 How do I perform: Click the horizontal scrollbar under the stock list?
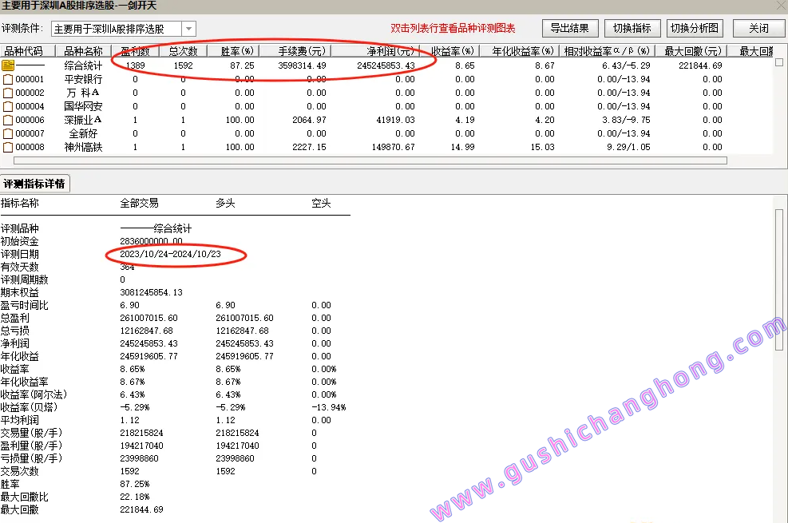(x=370, y=160)
